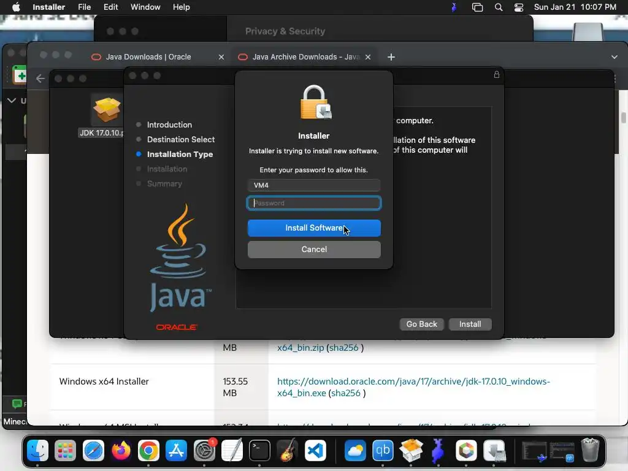Click the lock icon in installer title bar

(497, 74)
